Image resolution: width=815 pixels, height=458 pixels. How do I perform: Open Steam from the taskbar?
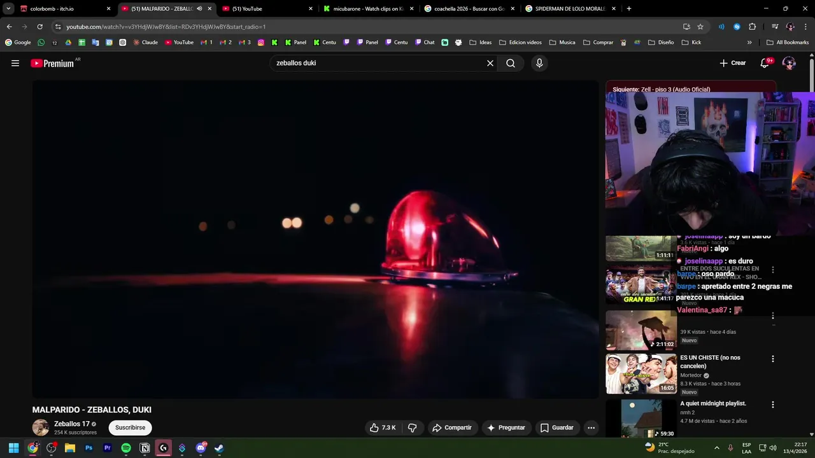tap(219, 448)
